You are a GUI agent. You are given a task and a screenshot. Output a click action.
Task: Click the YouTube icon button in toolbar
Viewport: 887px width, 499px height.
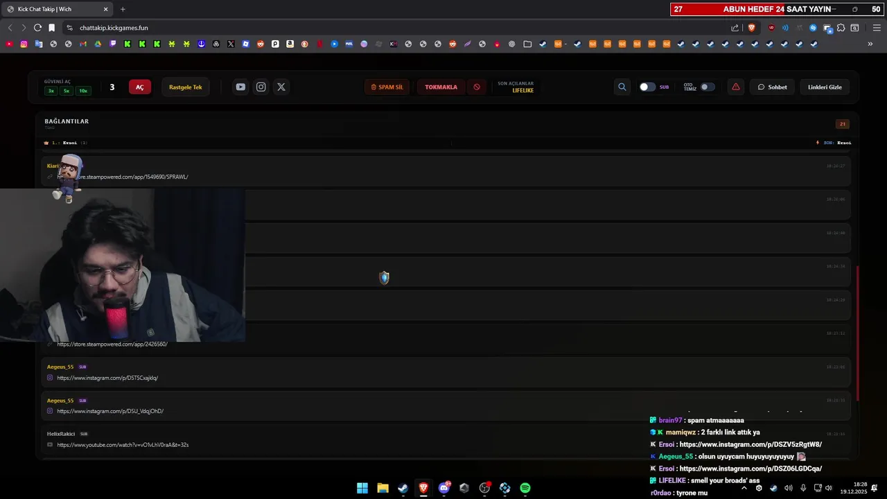pos(240,87)
